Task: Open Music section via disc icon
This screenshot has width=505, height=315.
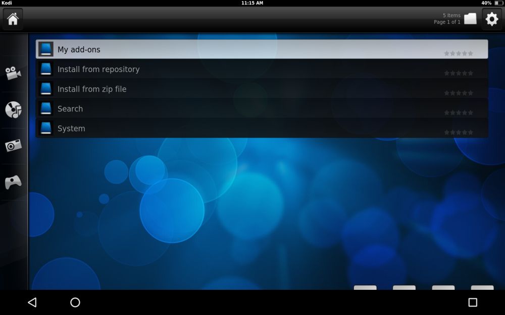Action: click(x=13, y=109)
